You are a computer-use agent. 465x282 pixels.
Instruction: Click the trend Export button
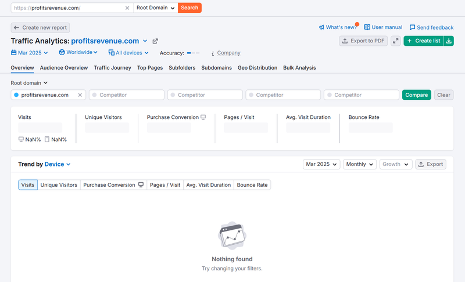point(431,164)
